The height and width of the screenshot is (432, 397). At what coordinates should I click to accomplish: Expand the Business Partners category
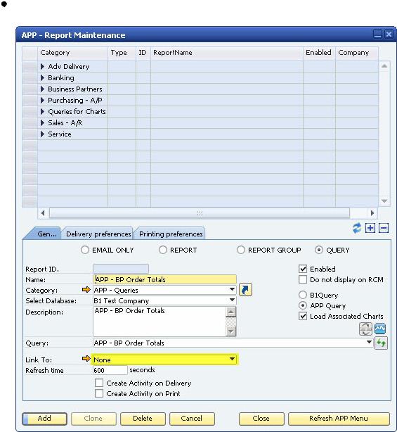[x=42, y=89]
